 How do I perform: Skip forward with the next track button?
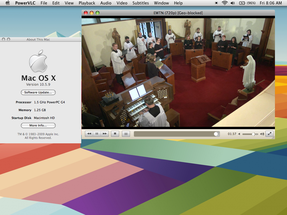click(105, 134)
